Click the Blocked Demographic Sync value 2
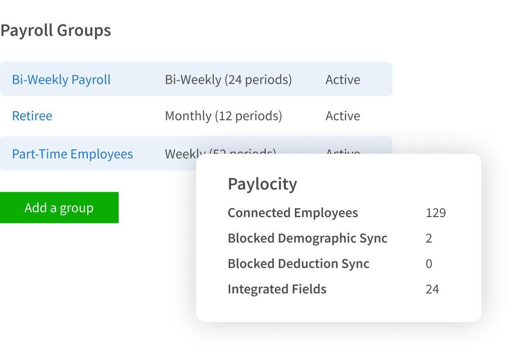 pyautogui.click(x=429, y=238)
